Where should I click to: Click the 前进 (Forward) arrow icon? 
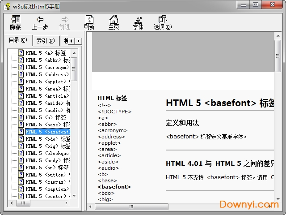(x=65, y=19)
